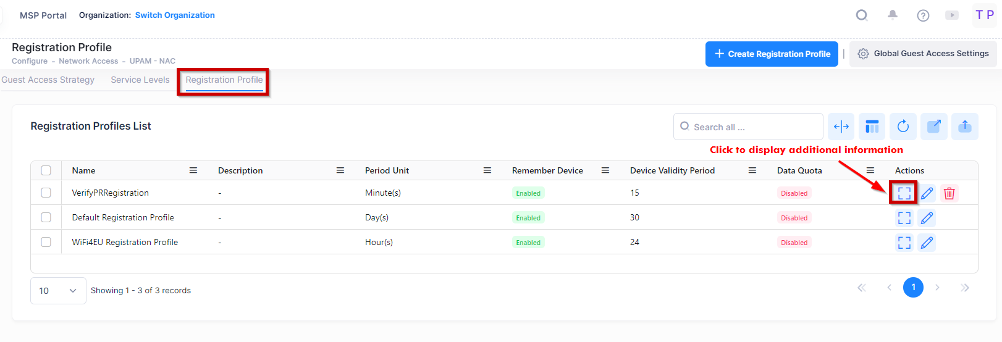Select the VerifyPRRegistration row checkbox
Screen dimensions: 1002x342
click(46, 193)
